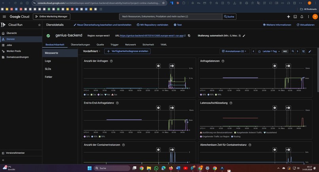Viewport: 319px width, 172px height.
Task: Open the Letzter 1 Tag time range dropdown
Action: (x=269, y=51)
